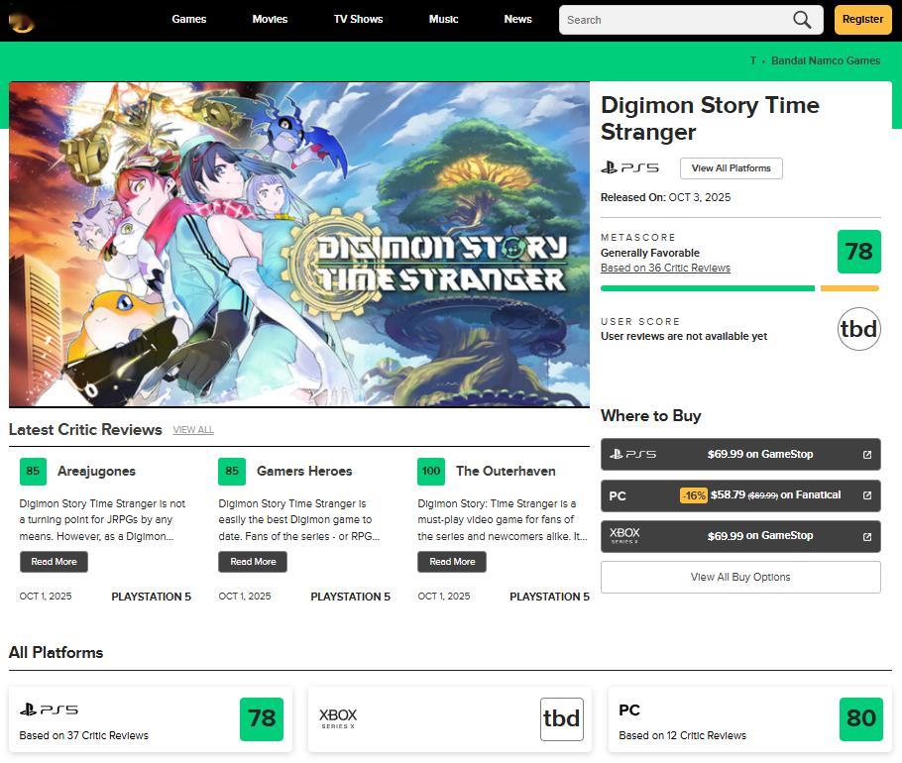
Task: Click Xbox Series X logo in Where to Buy
Action: tap(624, 535)
